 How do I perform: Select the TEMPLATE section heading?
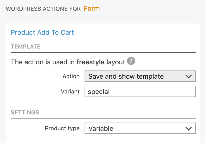click(26, 47)
